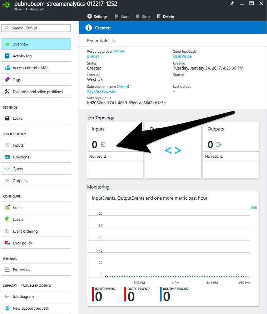This screenshot has width=267, height=314.
Task: Click the Scale edit icon
Action: coord(7,207)
